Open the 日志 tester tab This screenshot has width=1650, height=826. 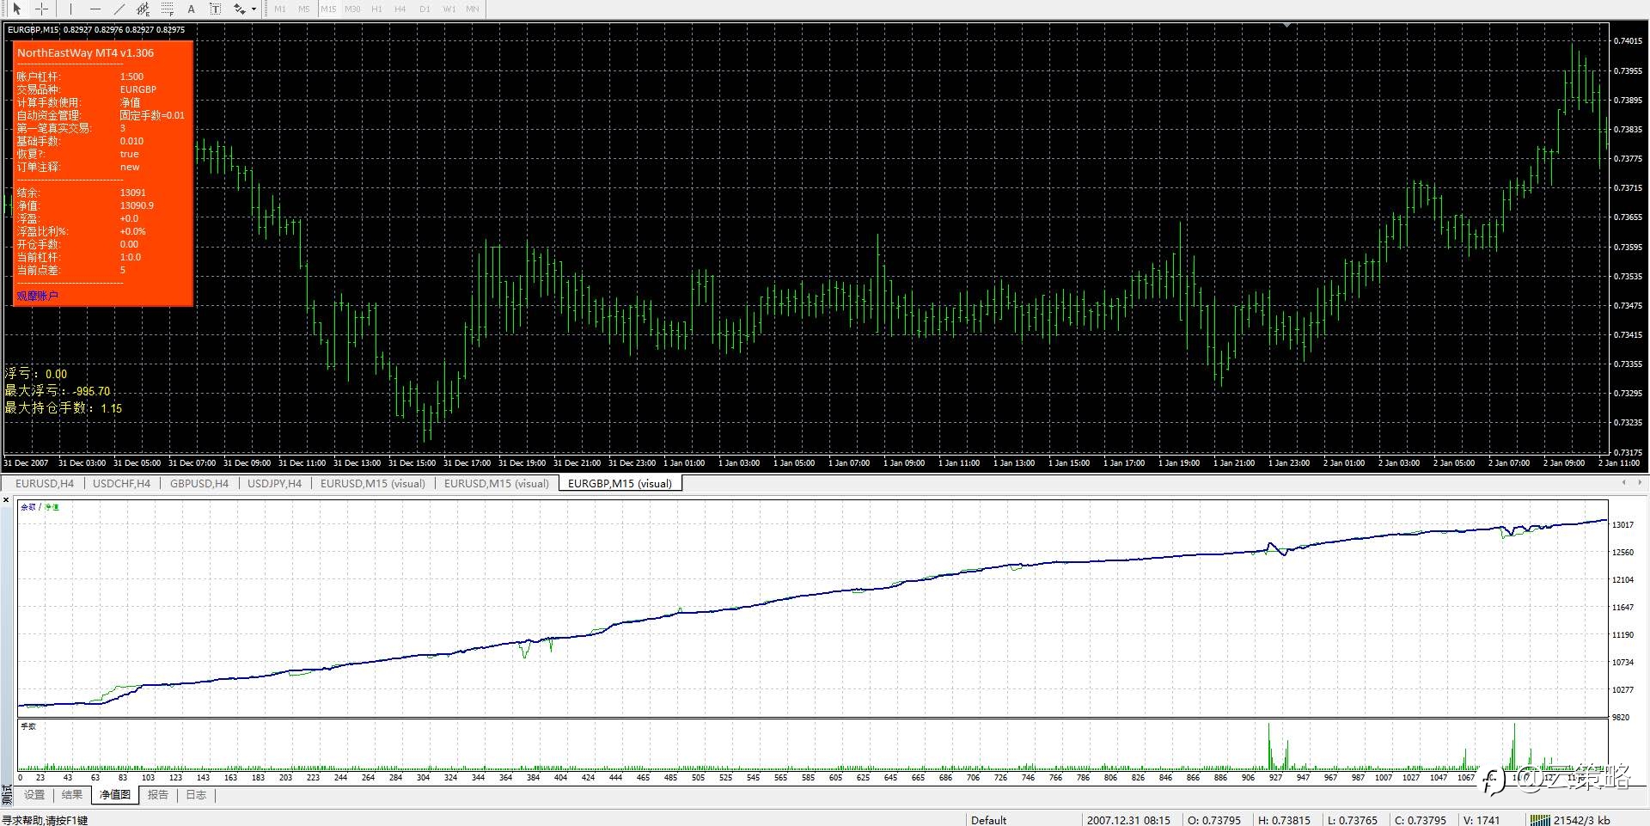196,795
